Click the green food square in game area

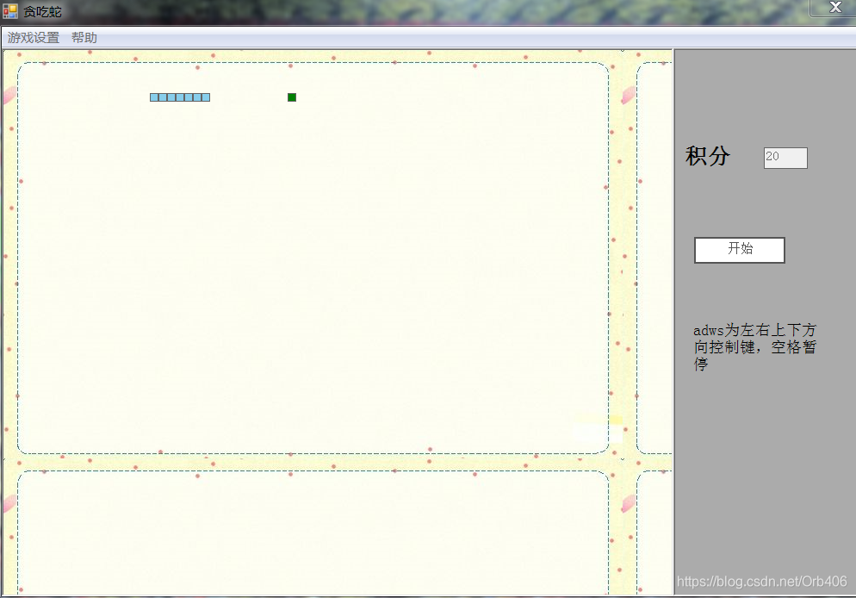tap(291, 97)
